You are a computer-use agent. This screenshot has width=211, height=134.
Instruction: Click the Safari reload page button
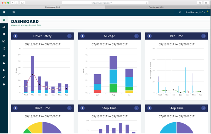click(x=147, y=3)
